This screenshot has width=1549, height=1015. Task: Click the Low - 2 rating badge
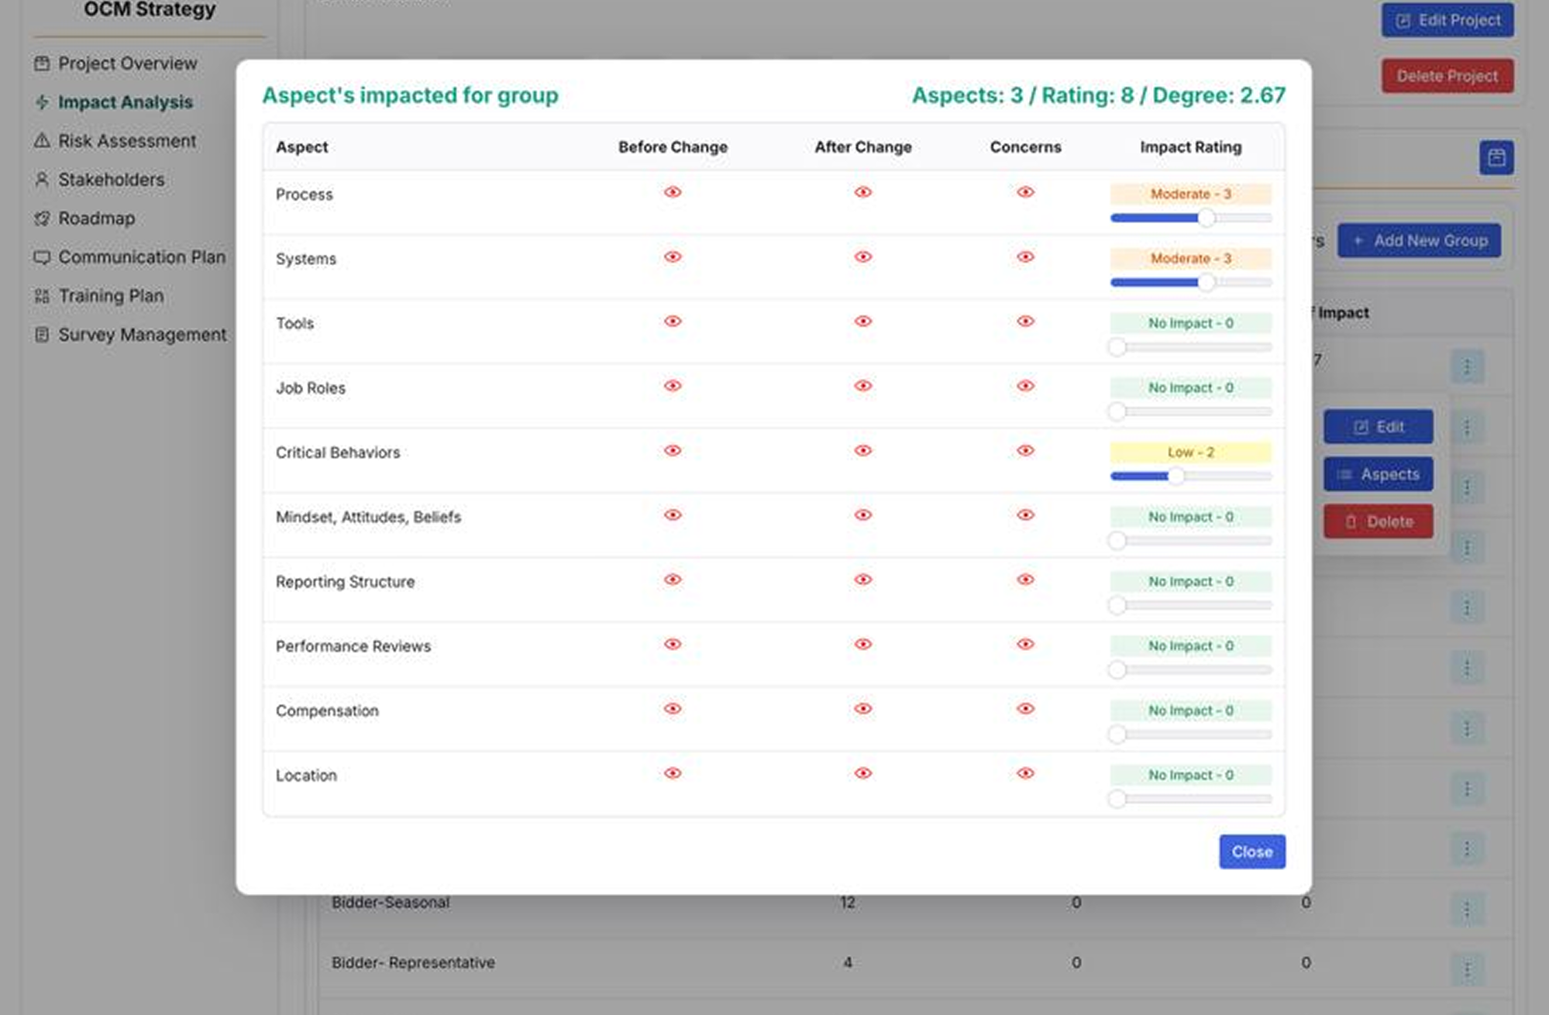tap(1191, 452)
